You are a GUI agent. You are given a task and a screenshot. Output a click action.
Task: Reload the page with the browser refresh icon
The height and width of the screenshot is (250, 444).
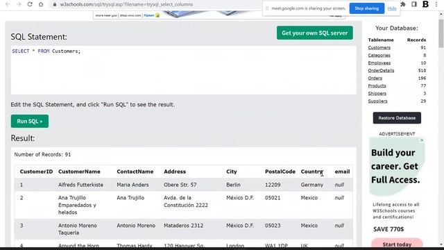coord(30,4)
